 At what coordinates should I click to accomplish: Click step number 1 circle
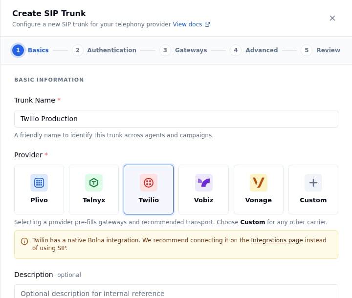point(18,50)
